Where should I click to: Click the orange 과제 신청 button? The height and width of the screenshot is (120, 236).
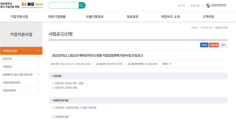point(213,45)
